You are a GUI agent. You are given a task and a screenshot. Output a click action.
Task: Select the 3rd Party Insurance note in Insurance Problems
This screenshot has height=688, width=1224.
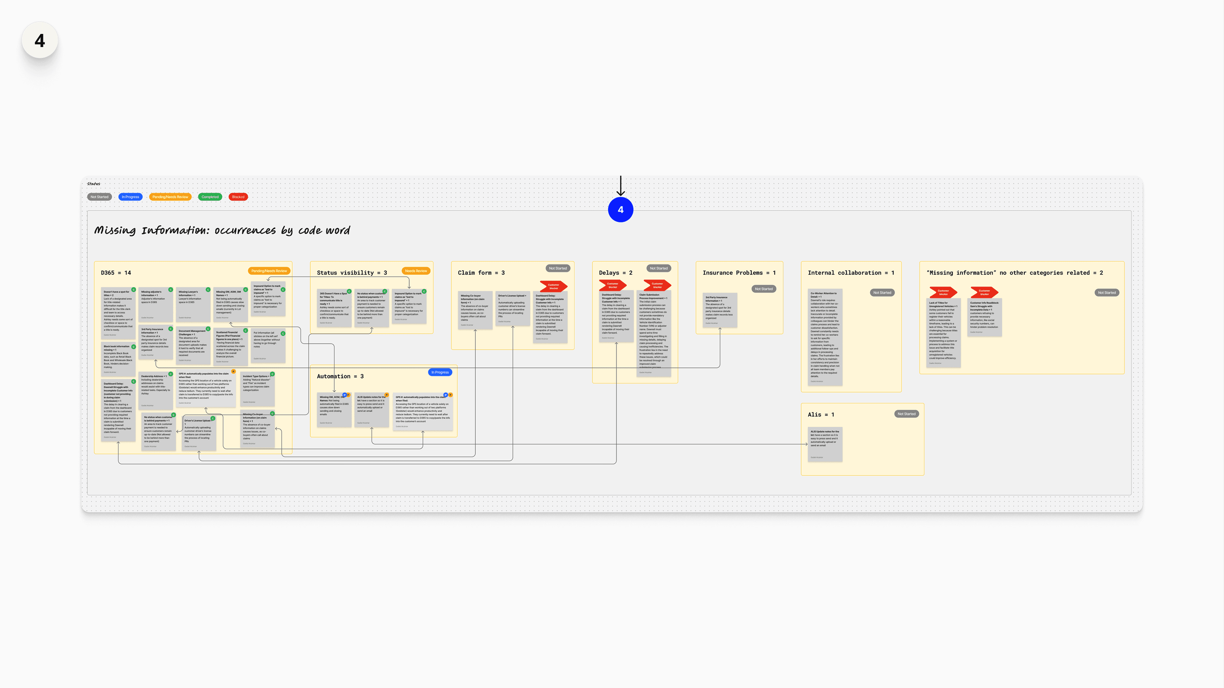point(720,310)
